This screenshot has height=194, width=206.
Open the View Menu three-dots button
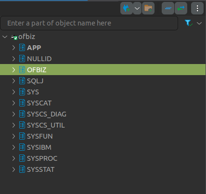click(x=197, y=8)
